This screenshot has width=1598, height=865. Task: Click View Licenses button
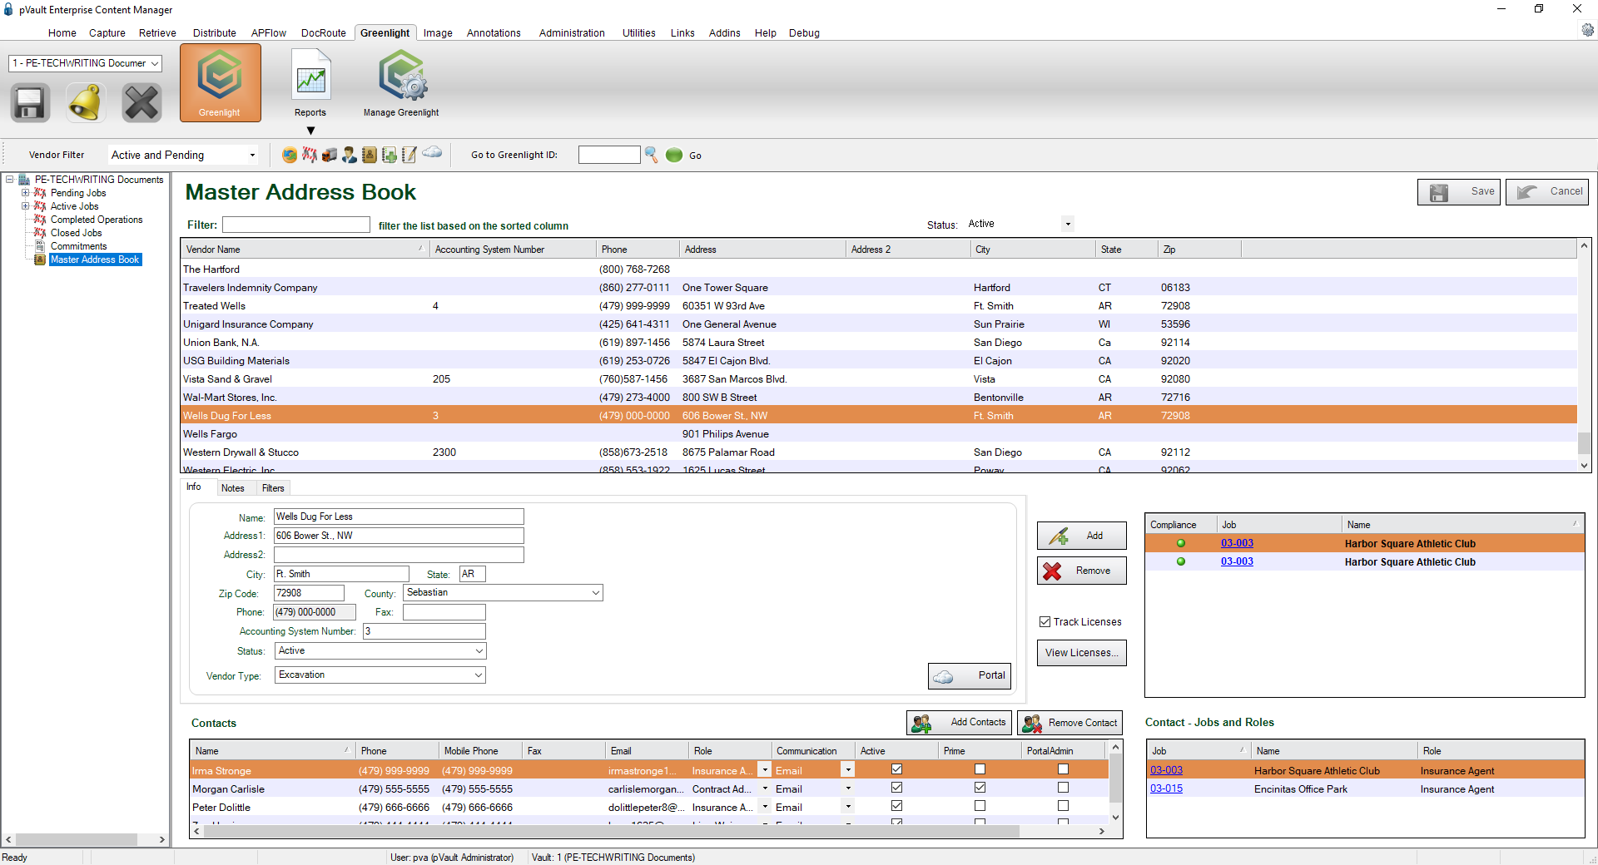[1082, 653]
